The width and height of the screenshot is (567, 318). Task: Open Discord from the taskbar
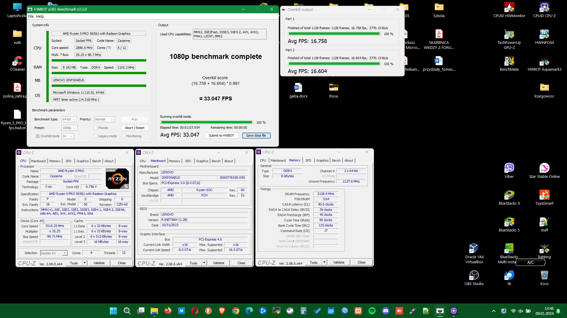pos(385,311)
